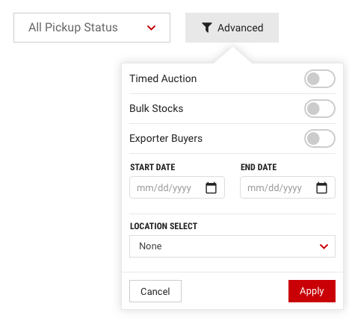Image resolution: width=349 pixels, height=321 pixels.
Task: Turn on the Bulk Stocks switch
Action: pyautogui.click(x=320, y=108)
